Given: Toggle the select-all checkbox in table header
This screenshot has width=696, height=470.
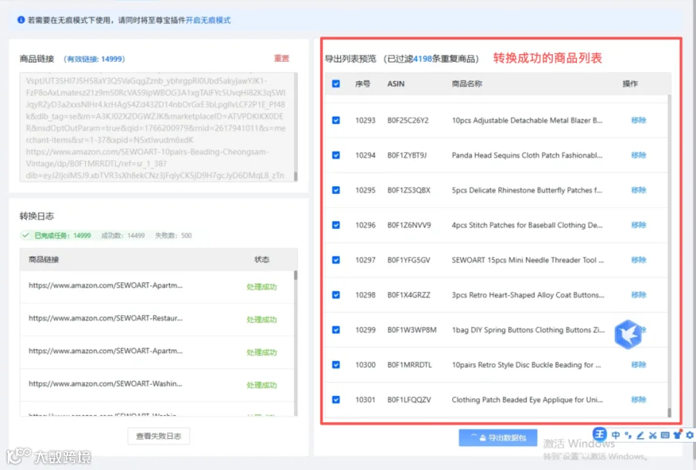Looking at the screenshot, I should pos(336,83).
